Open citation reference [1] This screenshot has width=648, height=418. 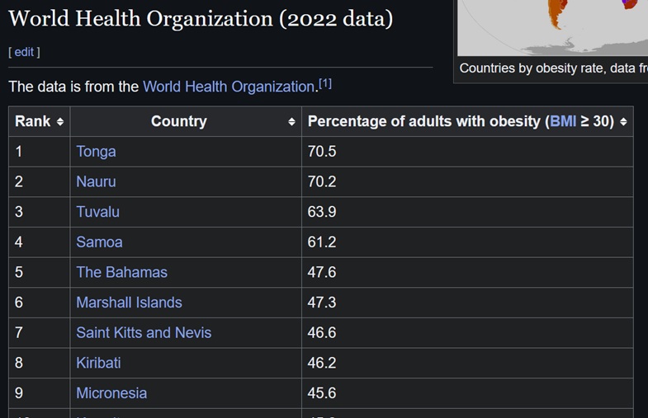coord(325,84)
